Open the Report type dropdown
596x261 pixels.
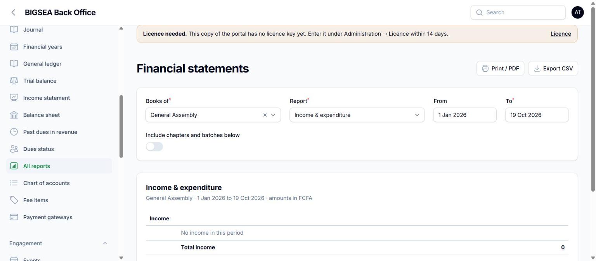(357, 115)
